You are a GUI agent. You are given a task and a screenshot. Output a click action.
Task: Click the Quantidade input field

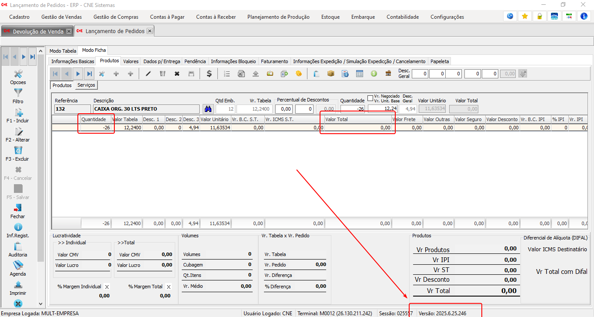coord(353,109)
